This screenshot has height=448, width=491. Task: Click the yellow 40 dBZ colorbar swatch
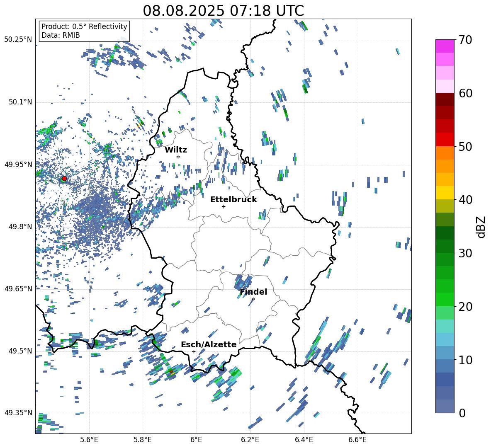coord(445,193)
